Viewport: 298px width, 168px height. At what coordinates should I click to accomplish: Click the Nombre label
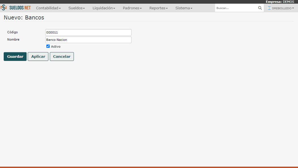pyautogui.click(x=13, y=39)
